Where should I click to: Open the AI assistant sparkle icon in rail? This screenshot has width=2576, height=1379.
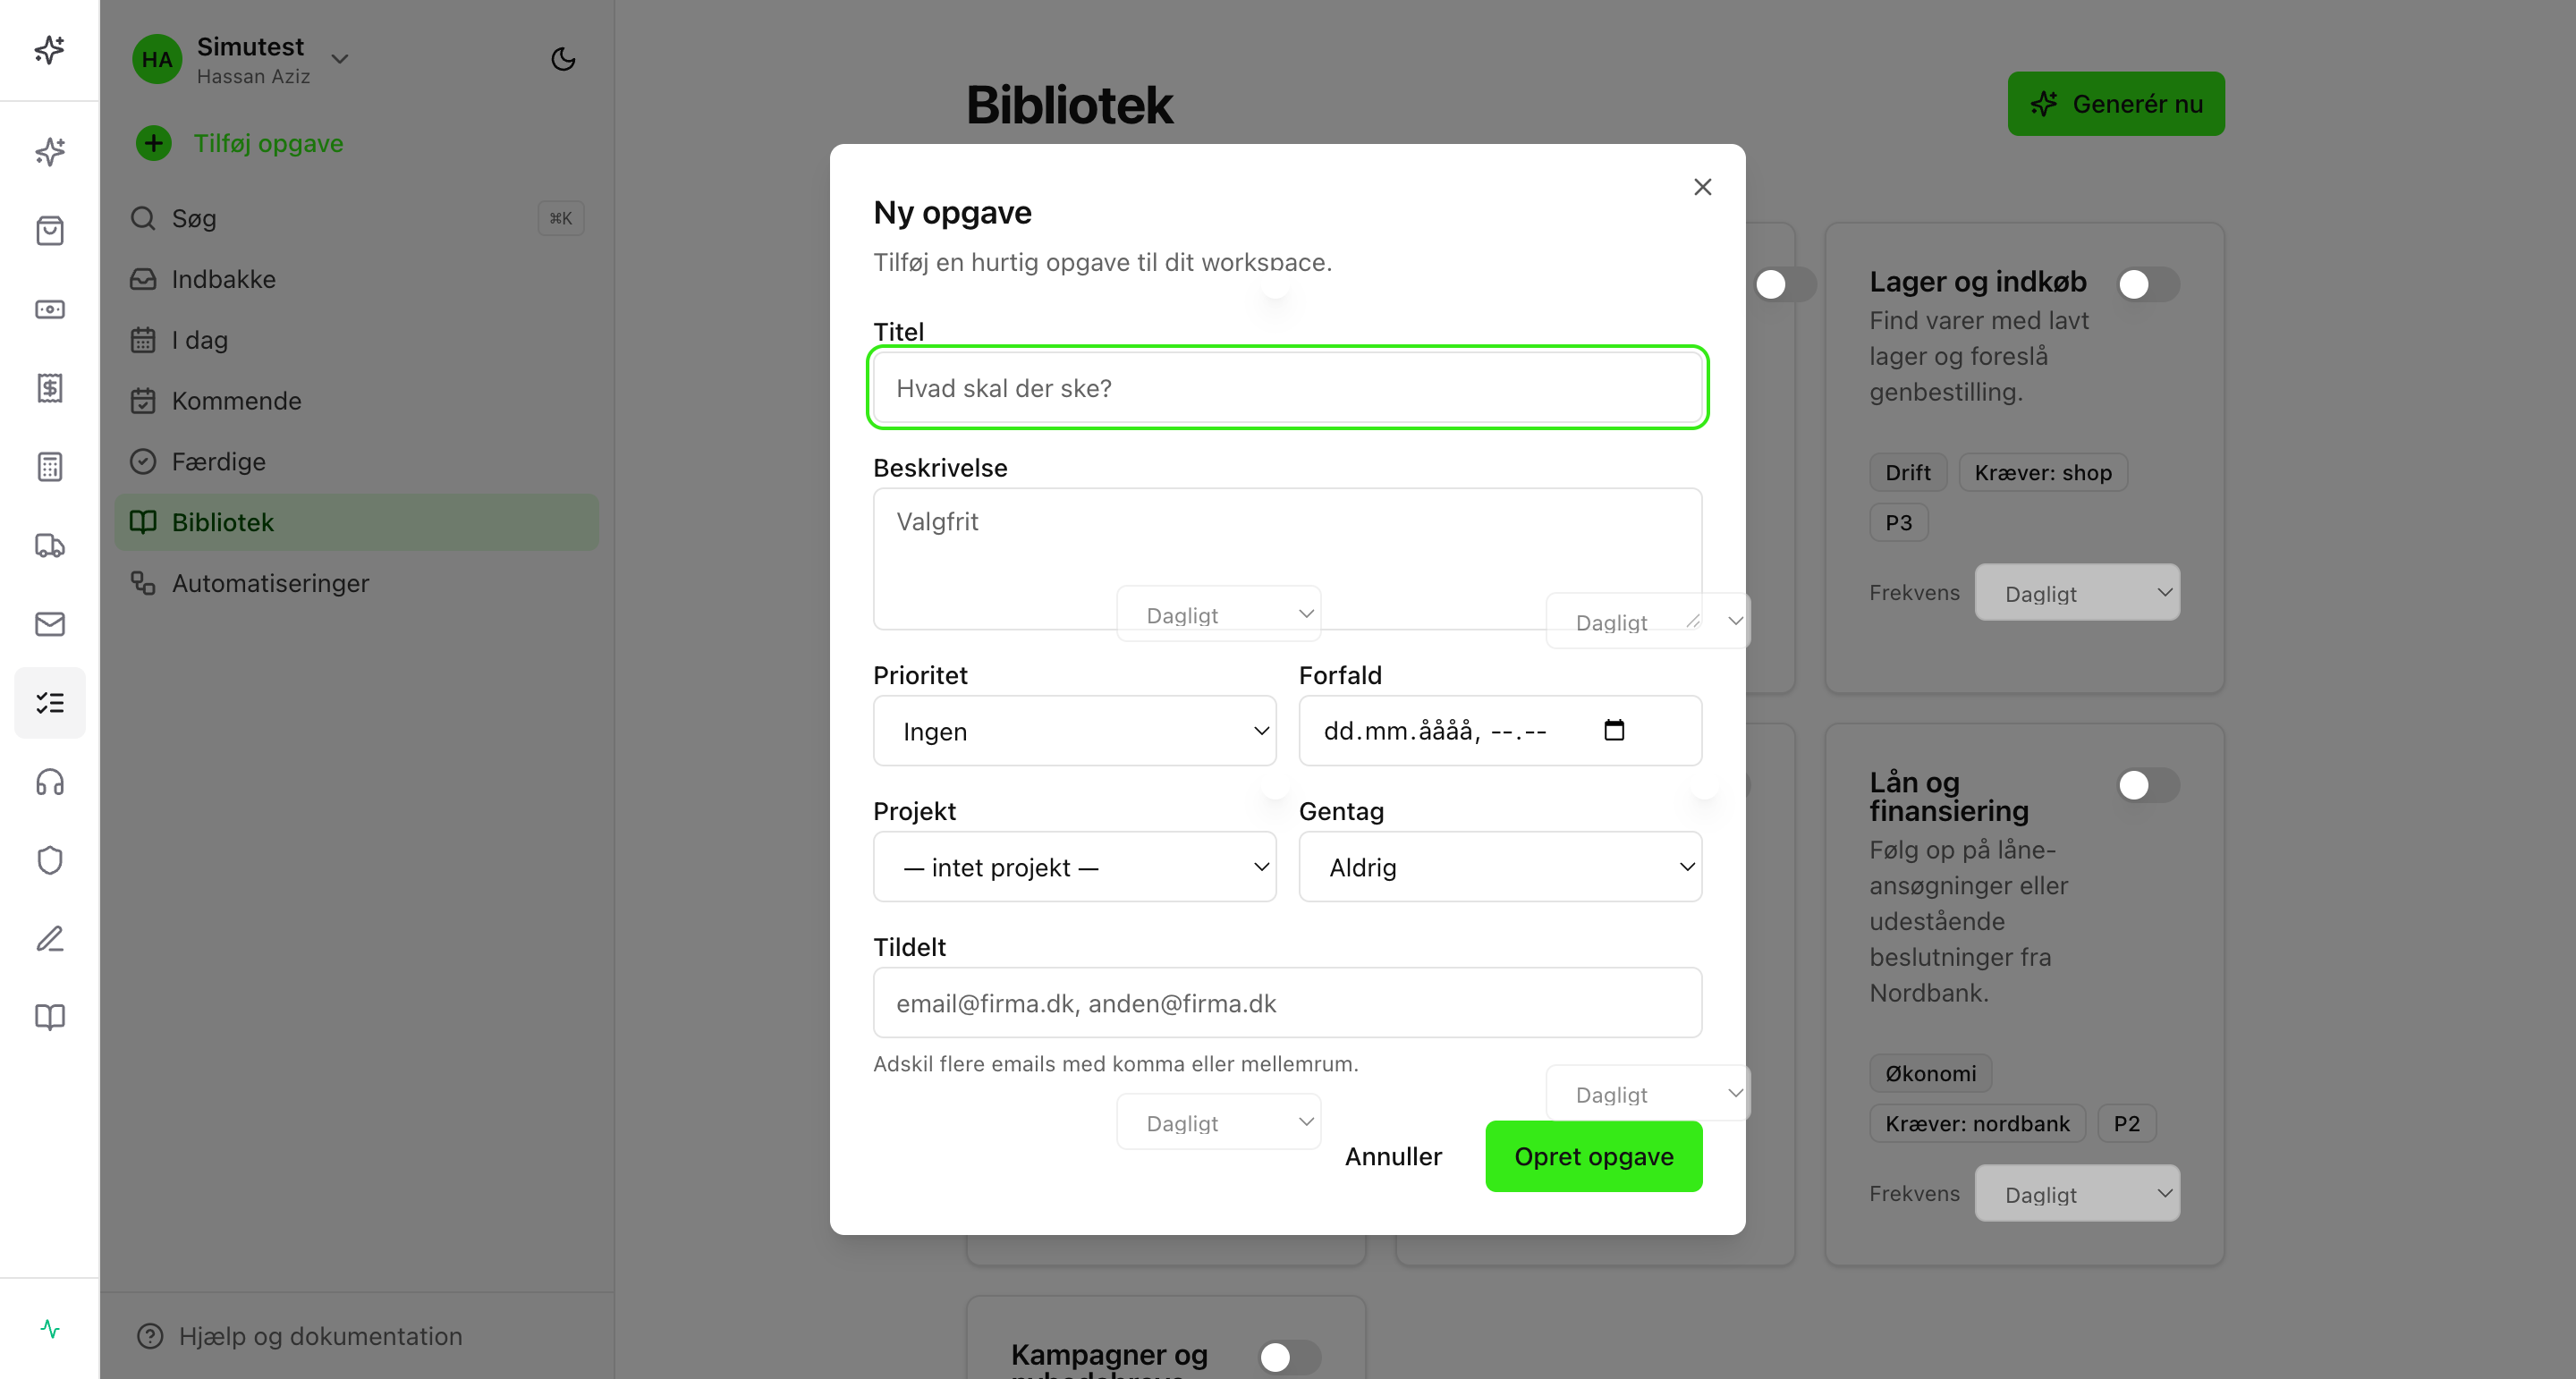click(49, 152)
